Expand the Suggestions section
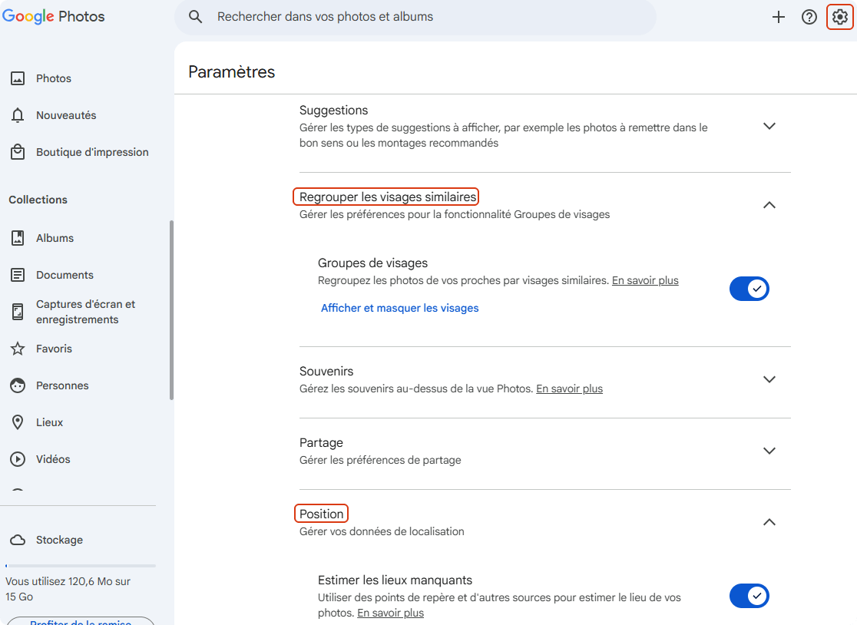The width and height of the screenshot is (857, 625). point(769,126)
